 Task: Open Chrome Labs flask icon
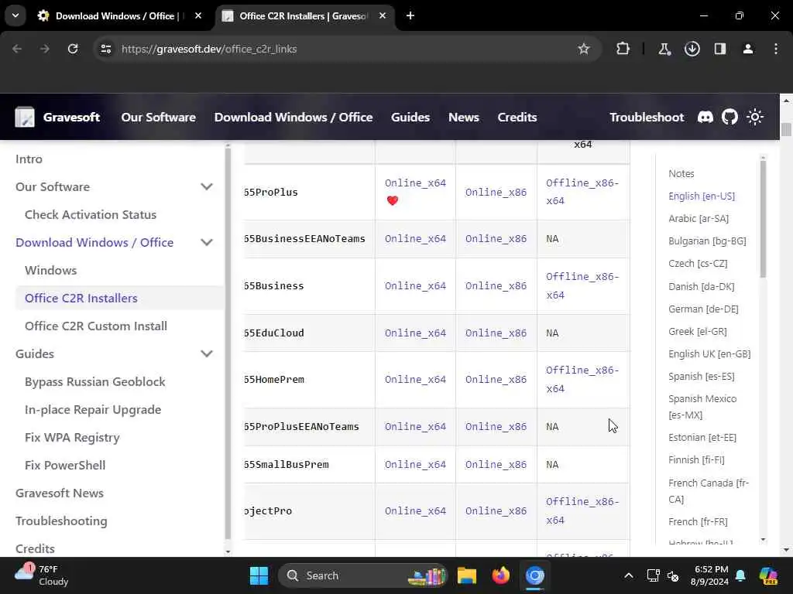tap(664, 49)
